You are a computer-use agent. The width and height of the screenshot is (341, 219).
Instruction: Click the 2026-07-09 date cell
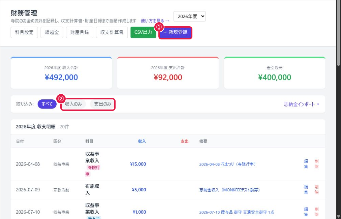tap(28, 190)
